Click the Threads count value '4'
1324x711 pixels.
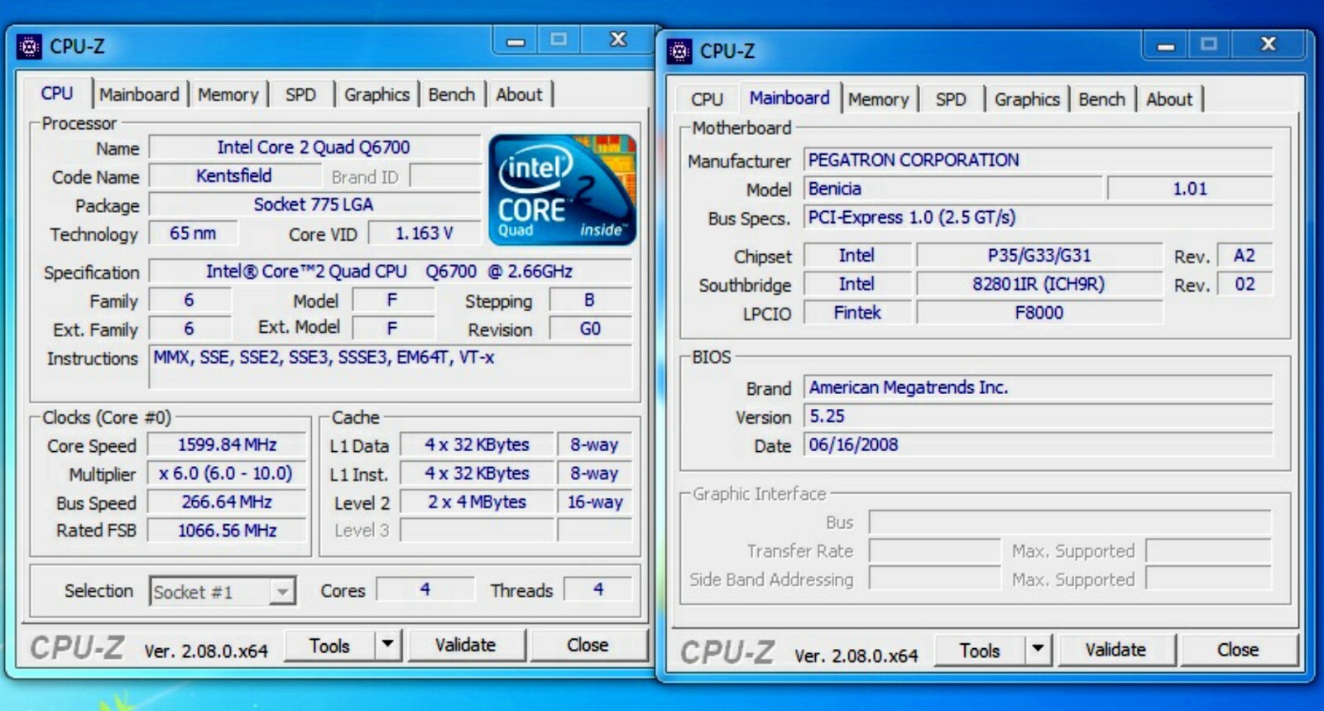[x=597, y=589]
